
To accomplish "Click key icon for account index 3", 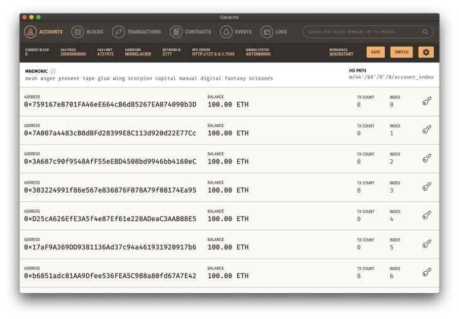I will (x=426, y=186).
